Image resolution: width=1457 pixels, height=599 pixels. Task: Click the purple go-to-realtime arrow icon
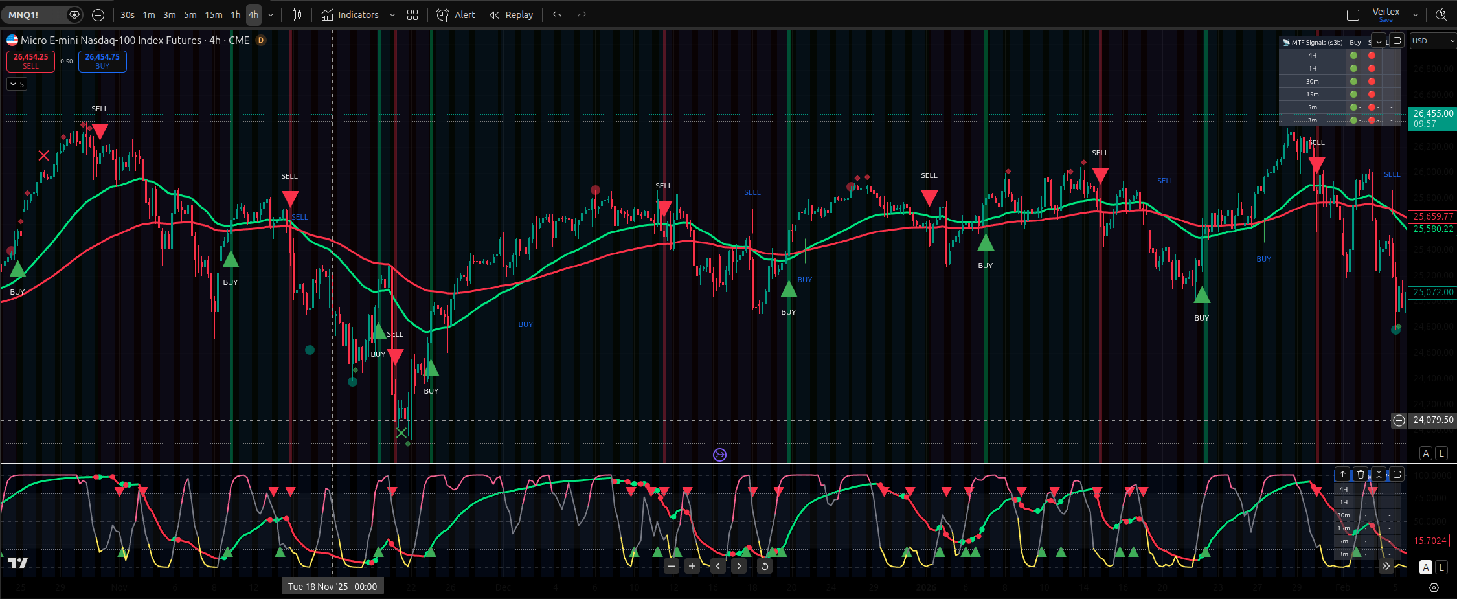click(x=719, y=455)
